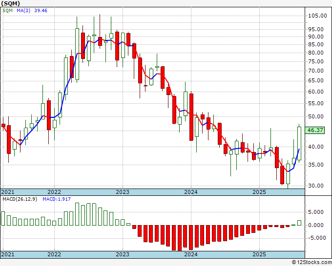Click the 55.00 price axis label
Screen dimensions: 332x266
316,104
